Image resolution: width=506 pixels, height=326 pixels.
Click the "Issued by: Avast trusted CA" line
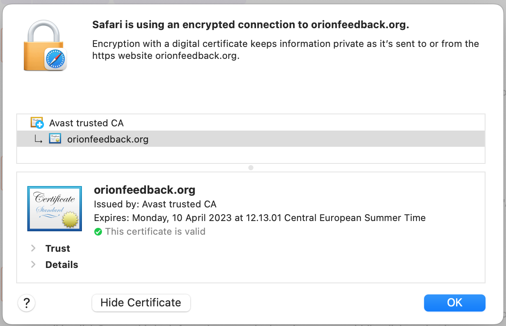pos(155,204)
